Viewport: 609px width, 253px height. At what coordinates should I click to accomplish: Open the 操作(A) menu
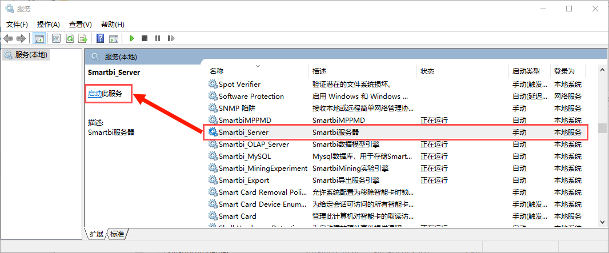[x=49, y=25]
